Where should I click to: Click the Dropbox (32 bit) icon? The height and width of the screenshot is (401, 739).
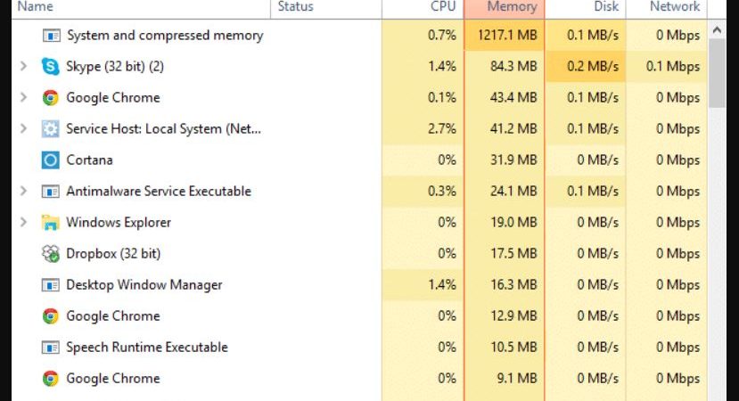coord(50,254)
